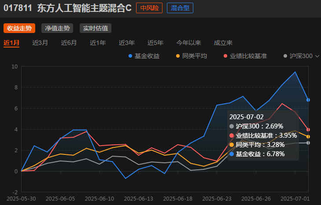
Task: Click the x-axis label 2025-06-23
Action: (217, 199)
